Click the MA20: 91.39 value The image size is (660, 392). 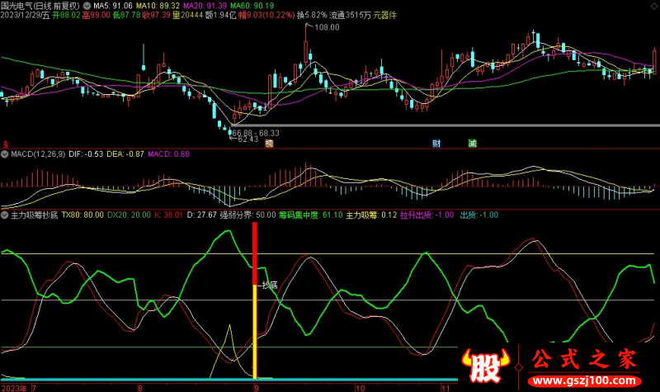pos(205,6)
